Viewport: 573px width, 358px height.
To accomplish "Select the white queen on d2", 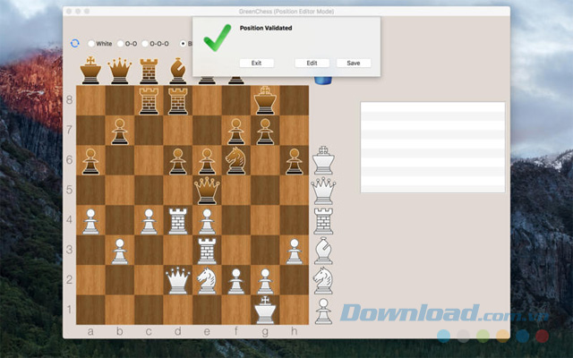I will click(178, 280).
